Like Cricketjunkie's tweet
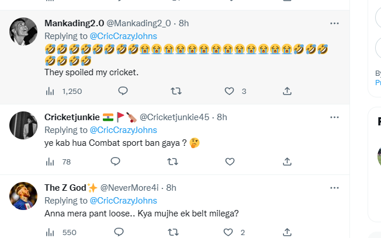This screenshot has height=238, width=381. (230, 162)
